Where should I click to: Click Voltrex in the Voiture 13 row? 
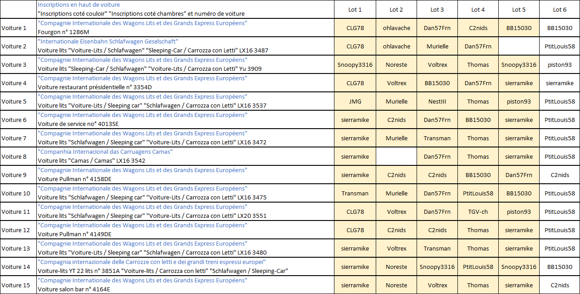(x=396, y=248)
